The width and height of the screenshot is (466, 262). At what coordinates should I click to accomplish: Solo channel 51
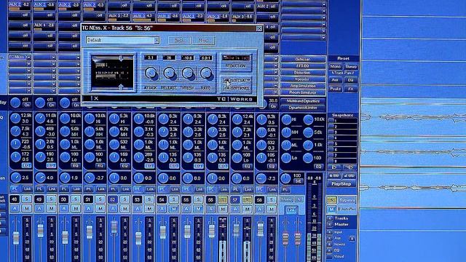tap(100, 199)
